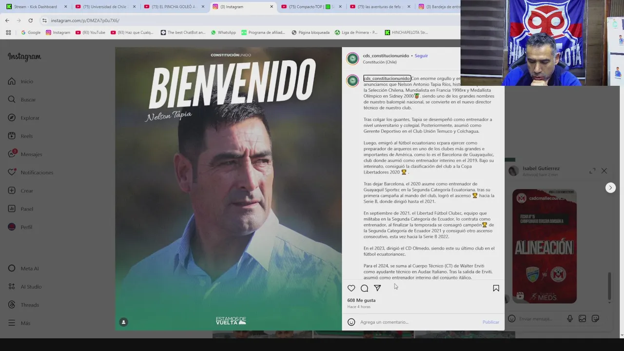Open HINCHAPELOTA Str... bookmark
This screenshot has width=624, height=351.
pyautogui.click(x=406, y=33)
